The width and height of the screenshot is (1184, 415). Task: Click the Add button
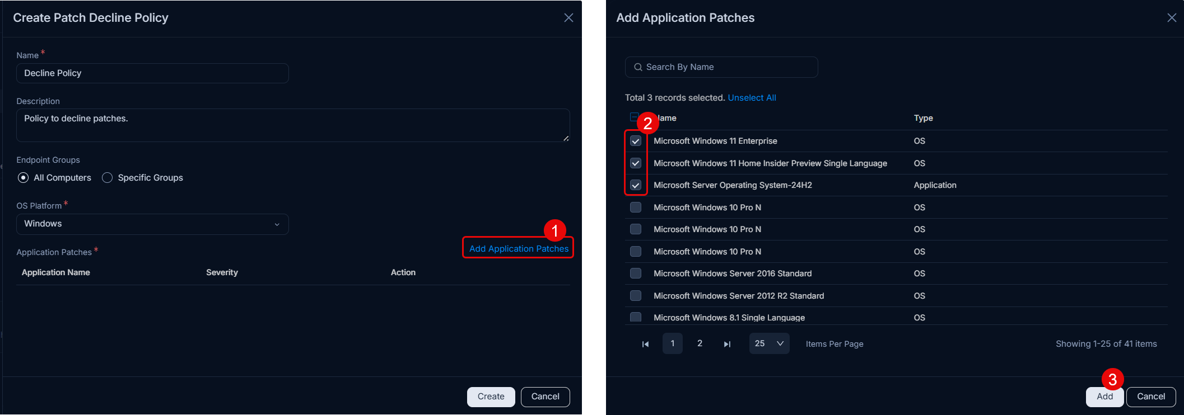[1104, 397]
